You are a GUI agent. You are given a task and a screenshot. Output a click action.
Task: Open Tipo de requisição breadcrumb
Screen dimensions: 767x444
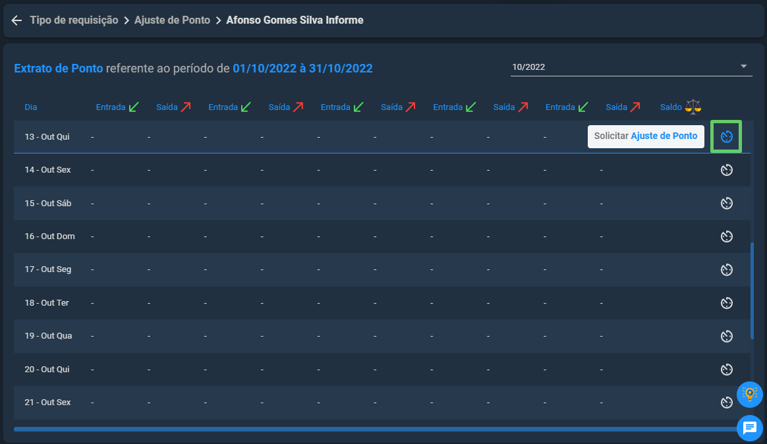(74, 20)
